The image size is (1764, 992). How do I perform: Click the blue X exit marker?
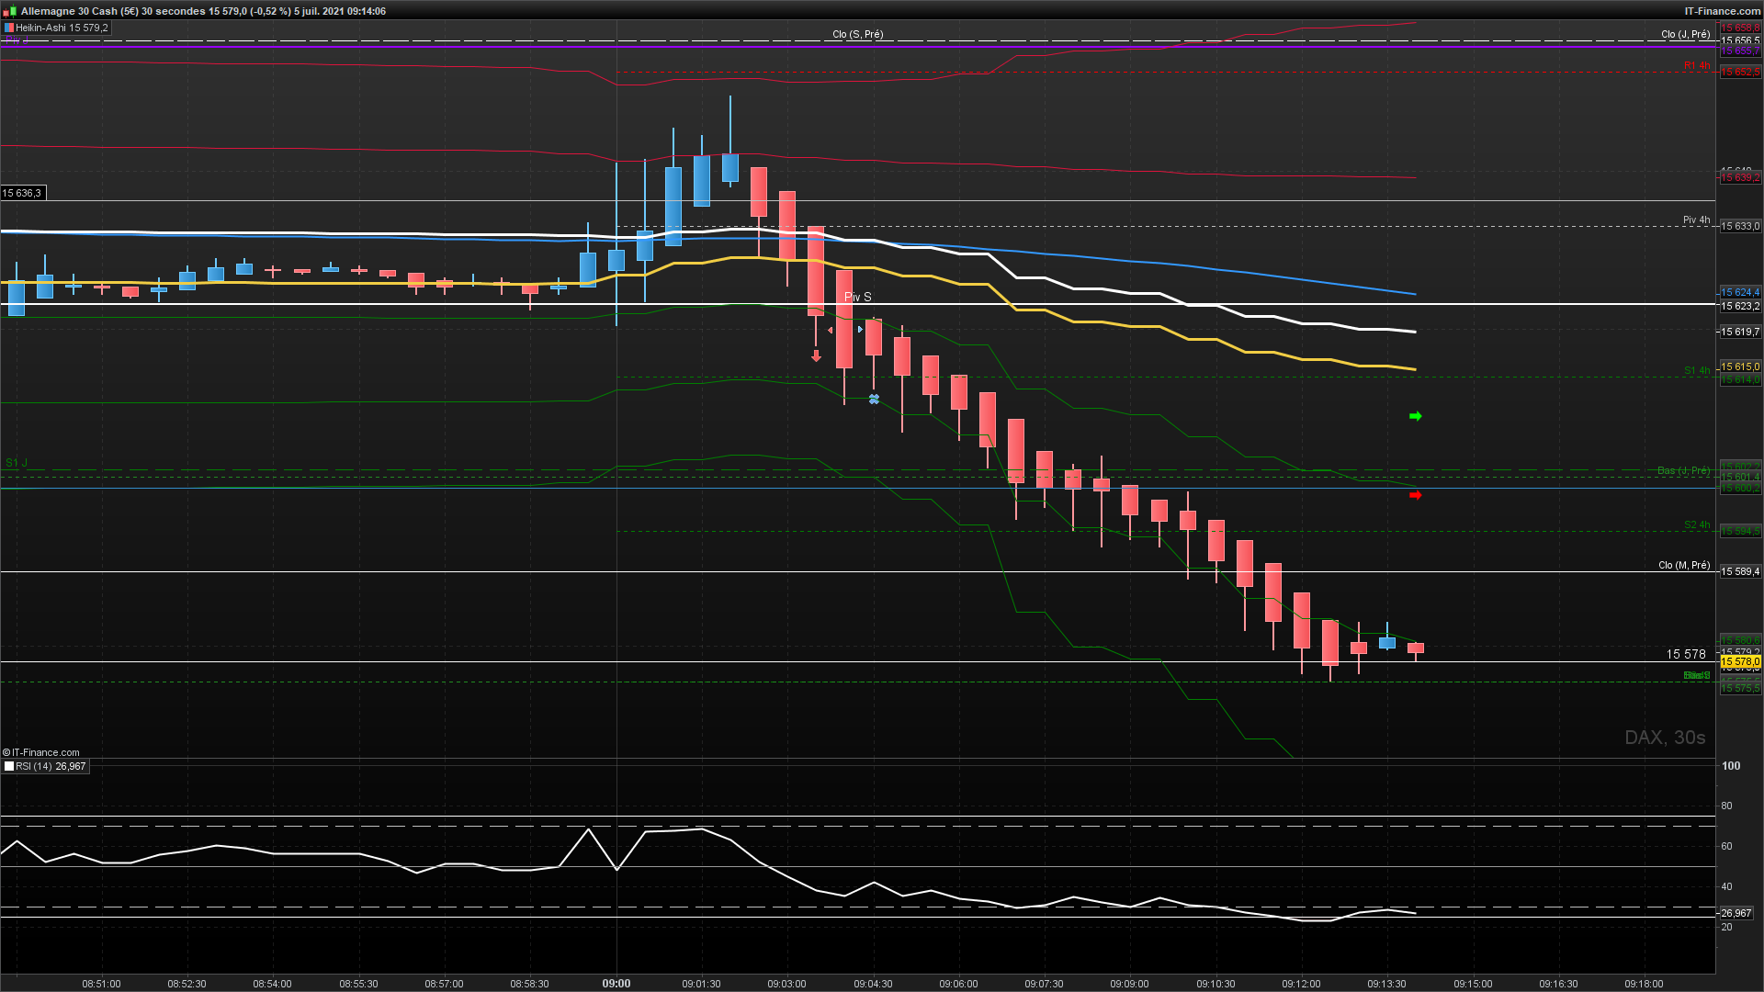(874, 399)
